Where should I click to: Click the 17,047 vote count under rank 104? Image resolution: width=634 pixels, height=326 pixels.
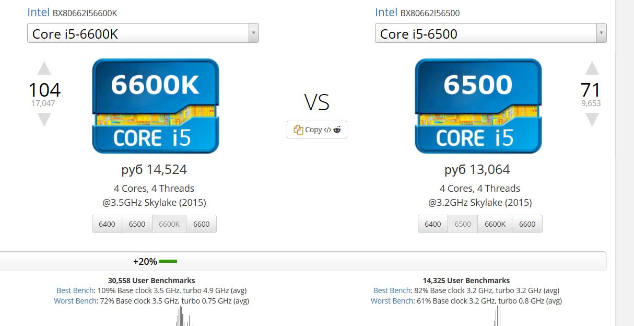pyautogui.click(x=43, y=103)
